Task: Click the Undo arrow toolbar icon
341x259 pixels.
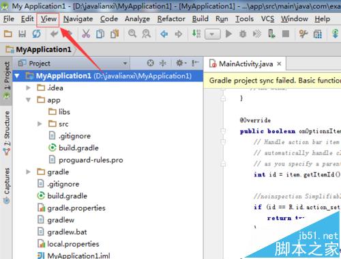Action: [x=55, y=34]
